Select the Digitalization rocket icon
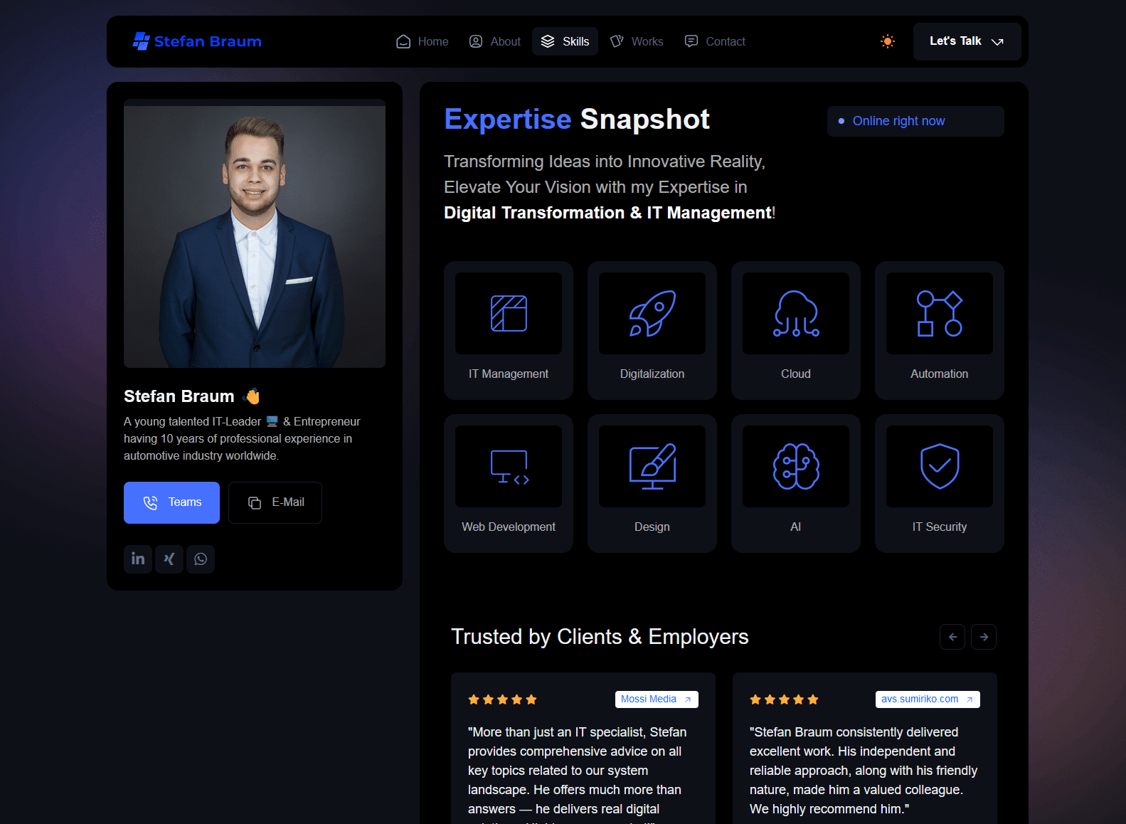1126x824 pixels. click(x=652, y=314)
